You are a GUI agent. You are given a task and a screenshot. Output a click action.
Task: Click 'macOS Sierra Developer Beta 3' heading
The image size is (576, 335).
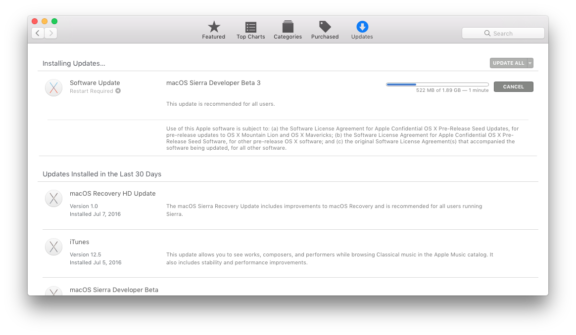213,83
